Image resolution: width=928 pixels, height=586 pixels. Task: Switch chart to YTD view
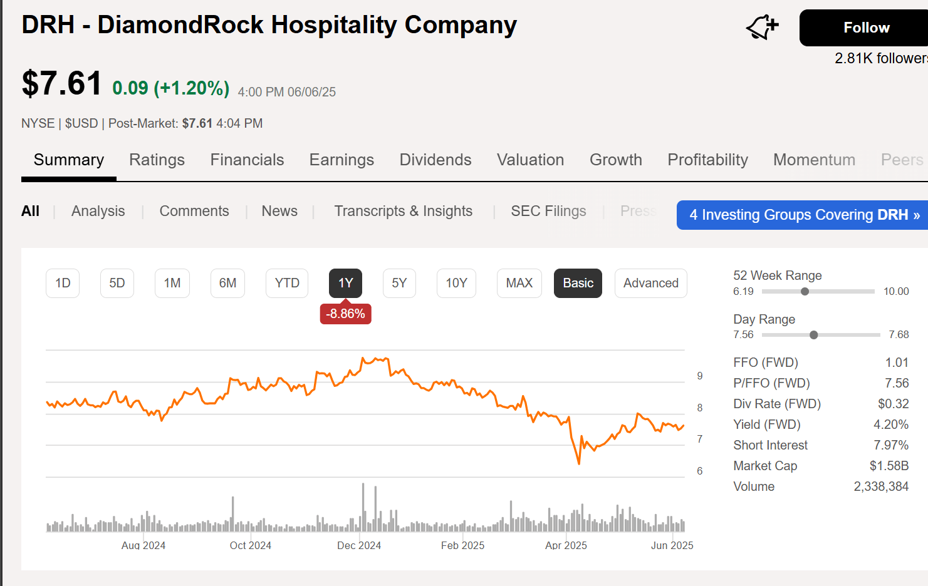286,283
